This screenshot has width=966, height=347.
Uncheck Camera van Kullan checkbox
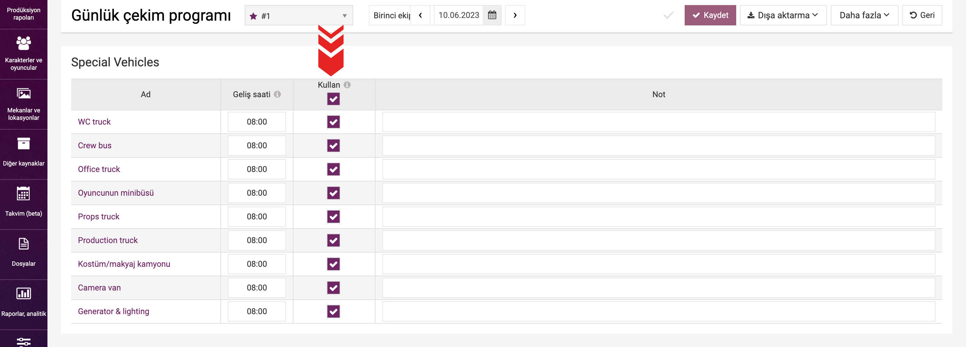(x=334, y=288)
